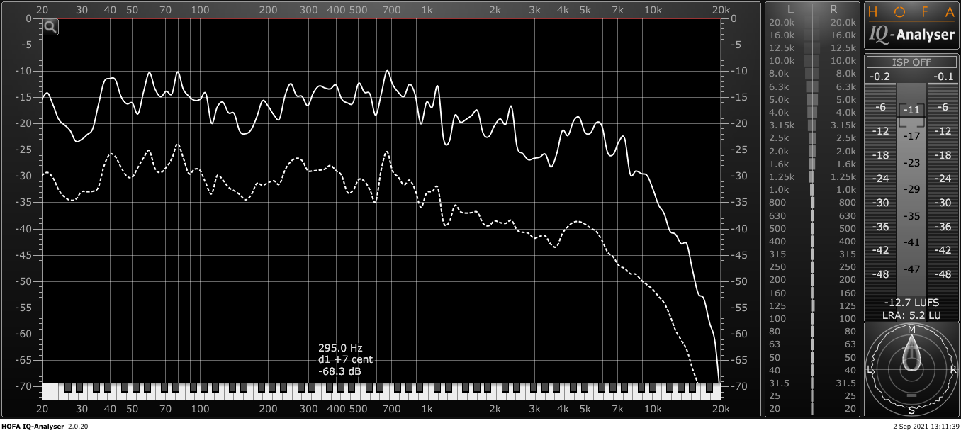The width and height of the screenshot is (961, 433).
Task: Click the 295.0 Hz cursor readout
Action: tap(340, 348)
